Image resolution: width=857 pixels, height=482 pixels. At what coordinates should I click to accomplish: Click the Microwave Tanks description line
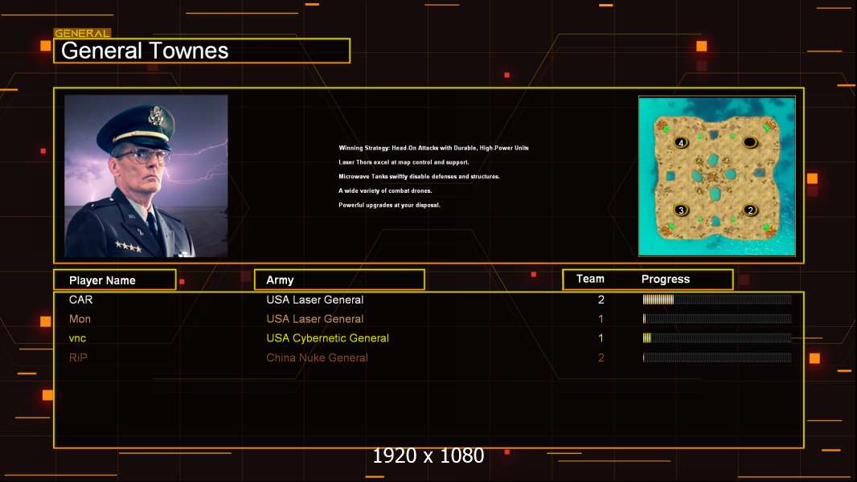(x=419, y=176)
